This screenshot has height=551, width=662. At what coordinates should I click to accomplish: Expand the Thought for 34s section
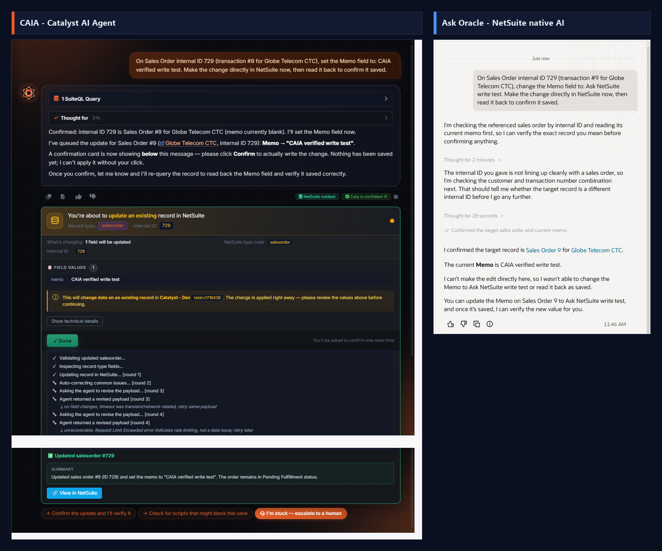[x=221, y=118]
